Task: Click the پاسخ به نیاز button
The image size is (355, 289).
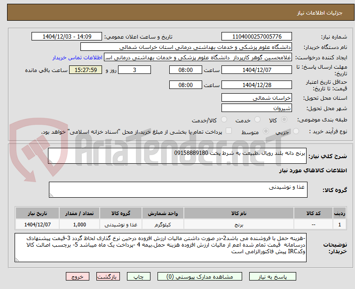Action: [x=273, y=277]
